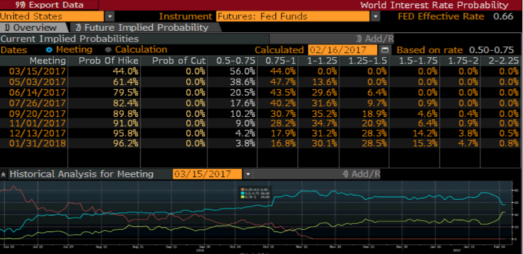
Task: Click the 89.8% hike probability for 09/20/2017
Action: [x=126, y=113]
